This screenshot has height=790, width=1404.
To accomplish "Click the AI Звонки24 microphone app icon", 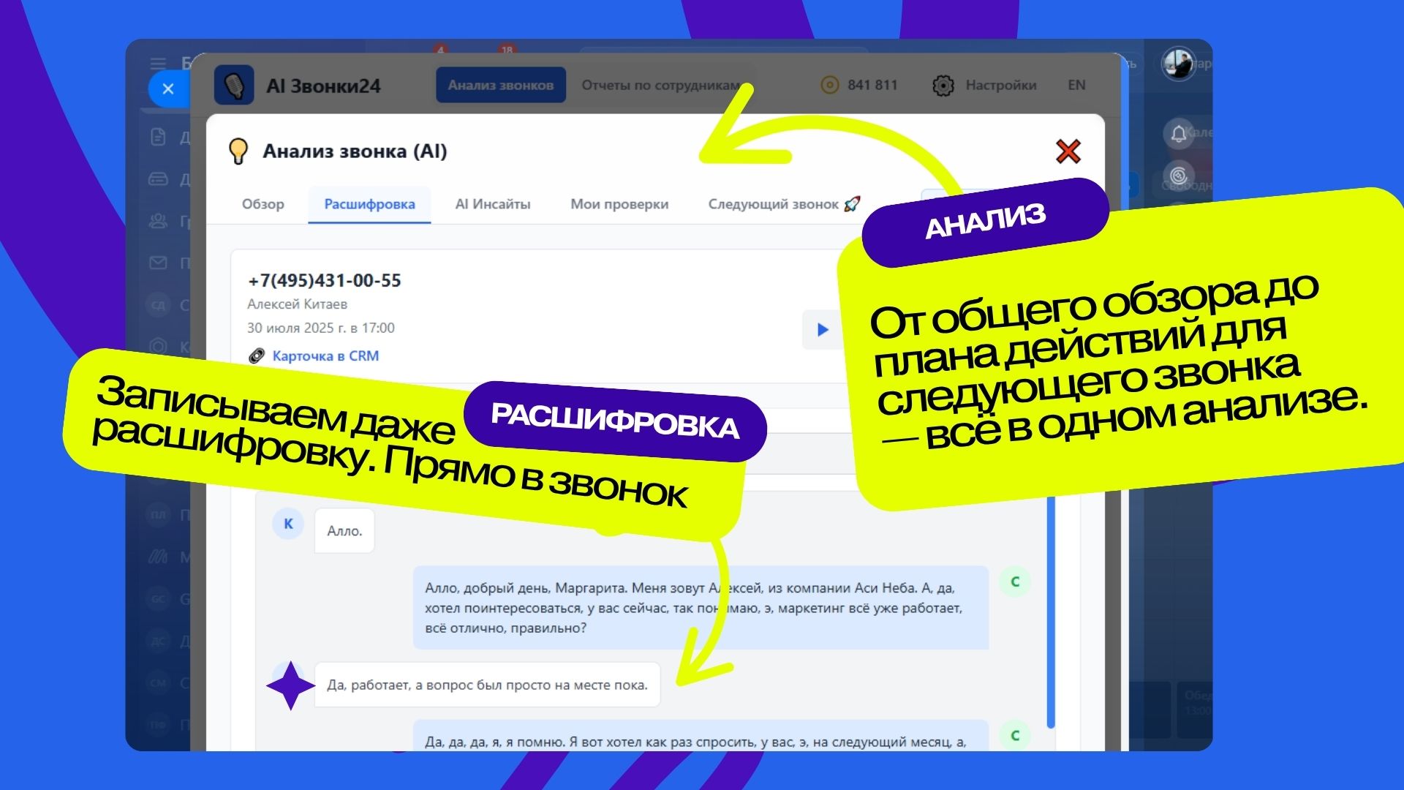I will (x=234, y=85).
